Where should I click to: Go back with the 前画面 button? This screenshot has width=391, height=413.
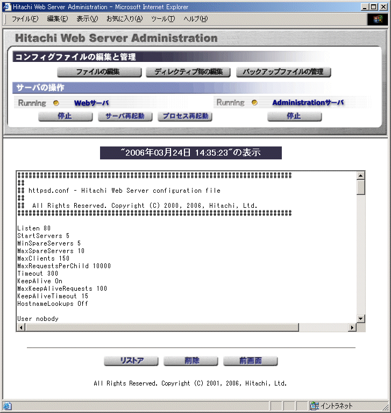point(251,361)
